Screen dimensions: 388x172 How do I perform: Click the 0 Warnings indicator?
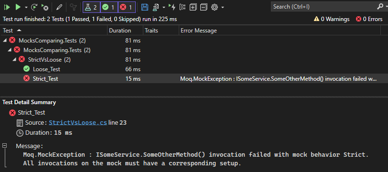pyautogui.click(x=332, y=19)
